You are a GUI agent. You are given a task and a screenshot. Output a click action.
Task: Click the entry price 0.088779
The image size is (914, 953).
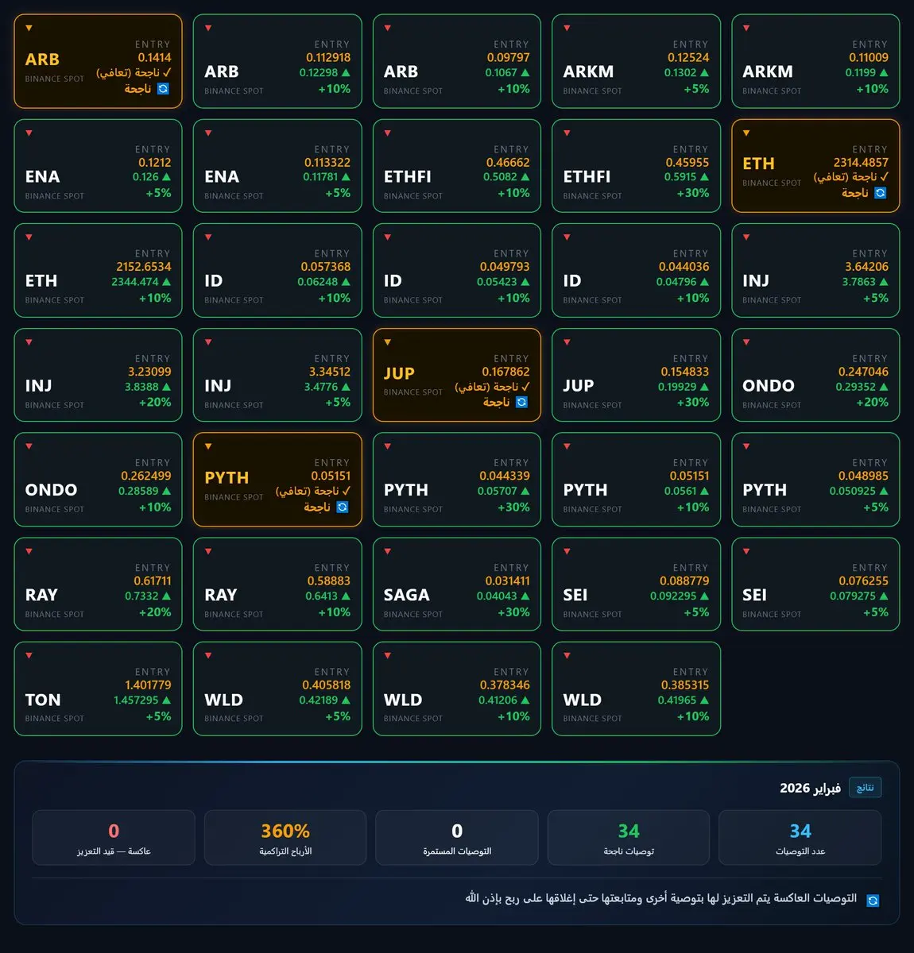click(x=684, y=581)
